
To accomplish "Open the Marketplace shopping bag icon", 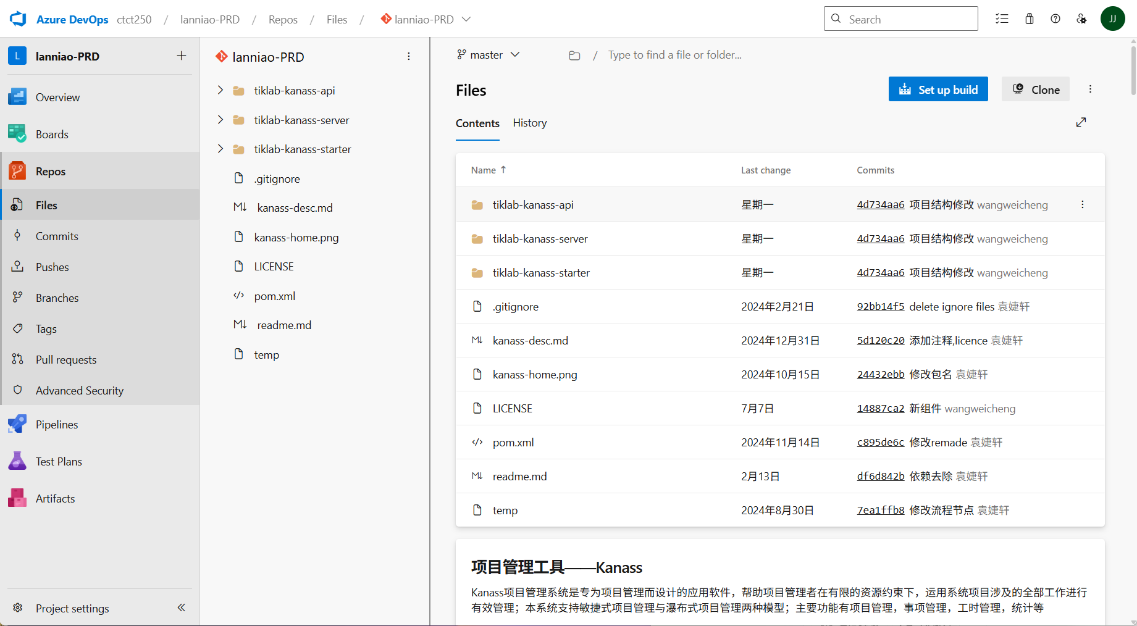I will (1029, 19).
